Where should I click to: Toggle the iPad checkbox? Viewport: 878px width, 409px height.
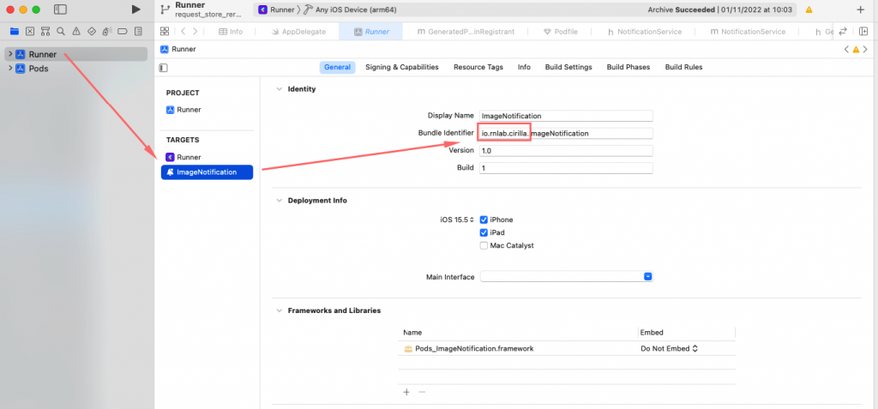[x=484, y=232]
